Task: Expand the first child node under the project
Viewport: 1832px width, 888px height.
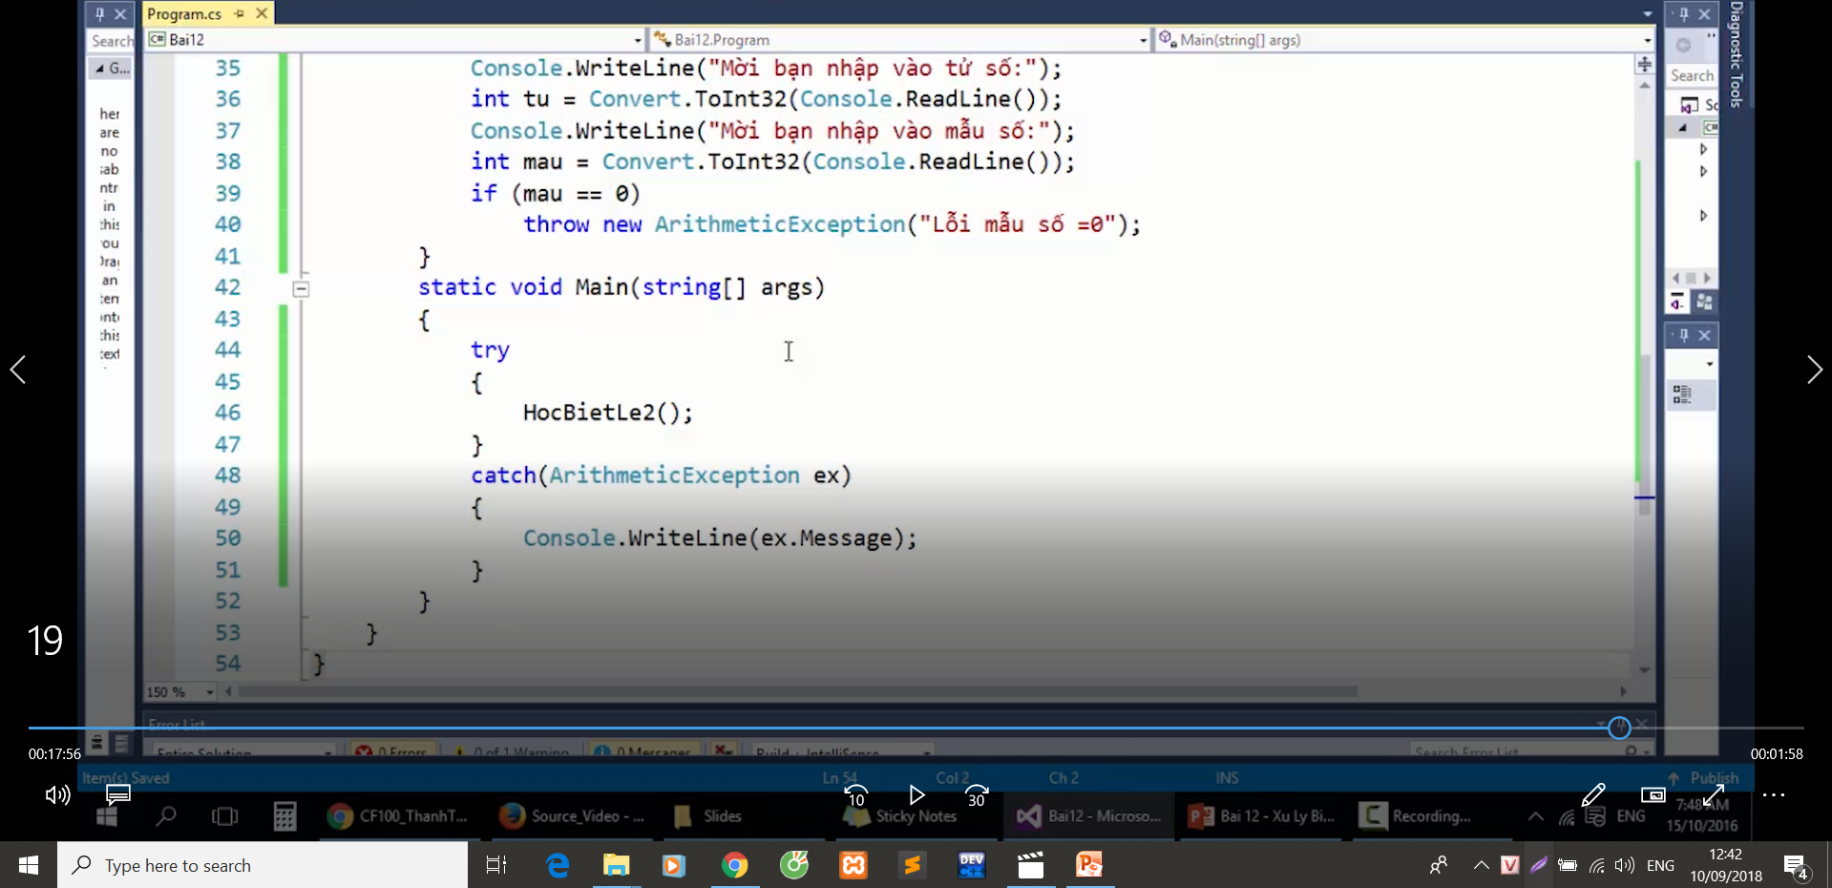Action: coord(1703,149)
